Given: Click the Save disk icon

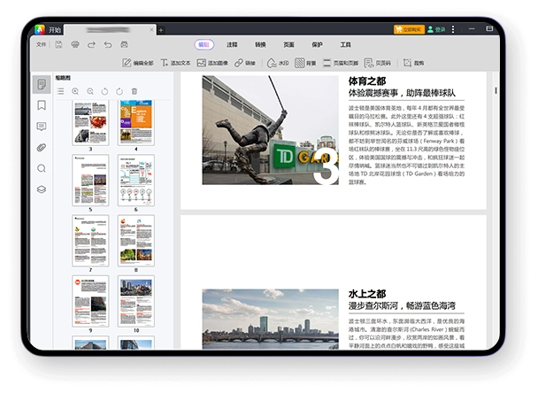Looking at the screenshot, I should click(58, 44).
